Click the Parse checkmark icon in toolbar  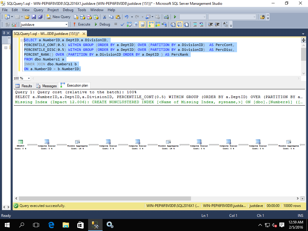pyautogui.click(x=122, y=24)
